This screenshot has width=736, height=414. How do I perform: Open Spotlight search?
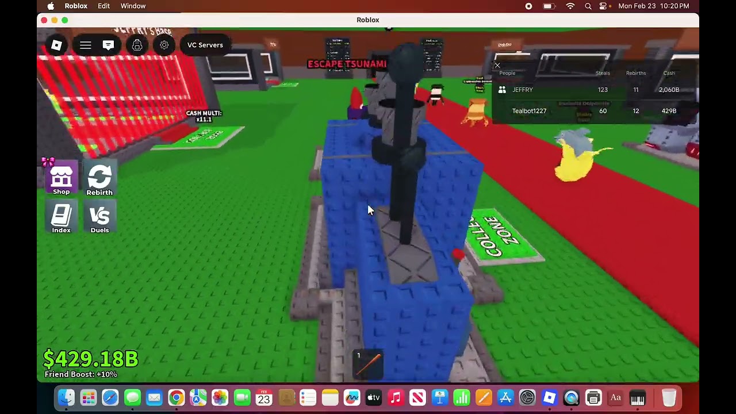pyautogui.click(x=588, y=6)
